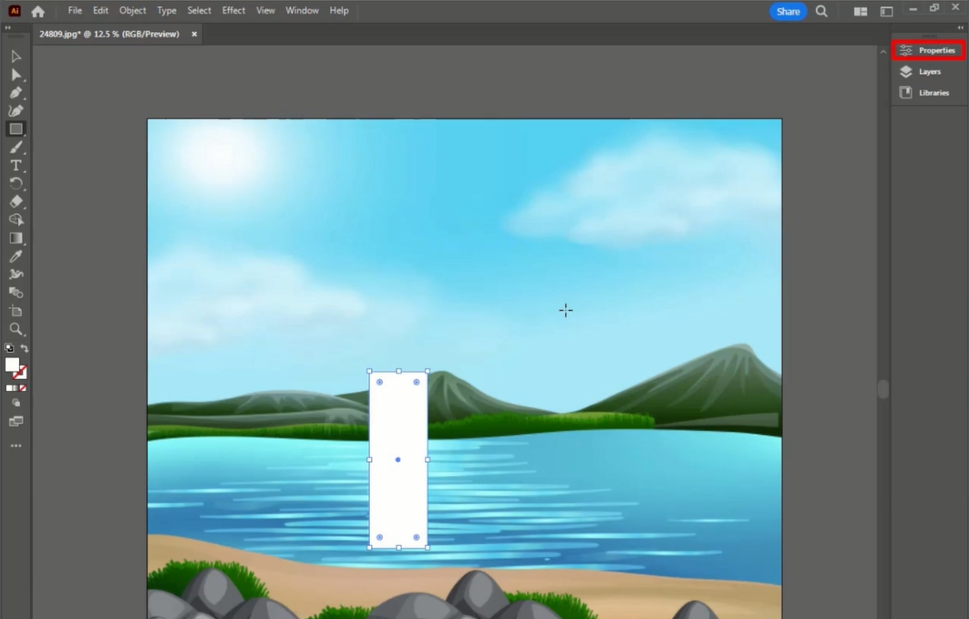Open the Object menu

[x=132, y=11]
